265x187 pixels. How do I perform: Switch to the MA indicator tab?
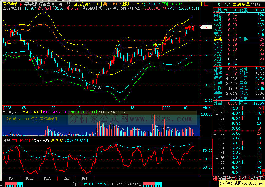click(x=11, y=178)
